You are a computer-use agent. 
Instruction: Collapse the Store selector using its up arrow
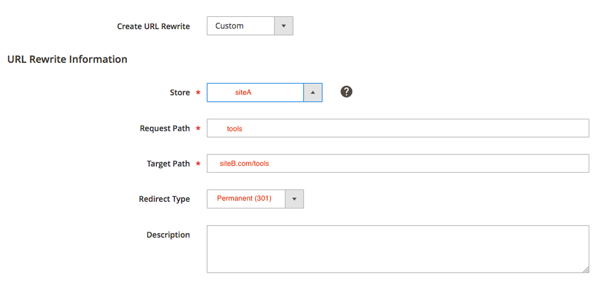(313, 93)
